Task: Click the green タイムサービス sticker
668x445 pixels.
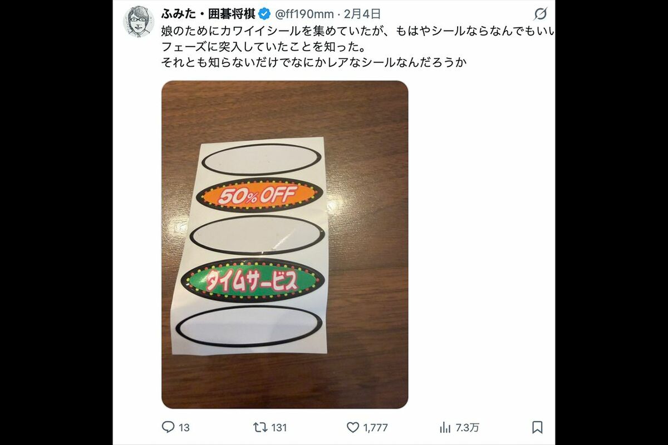Action: pos(252,280)
